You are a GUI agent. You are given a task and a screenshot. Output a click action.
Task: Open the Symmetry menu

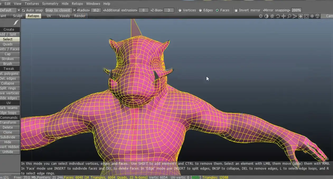tap(50, 4)
